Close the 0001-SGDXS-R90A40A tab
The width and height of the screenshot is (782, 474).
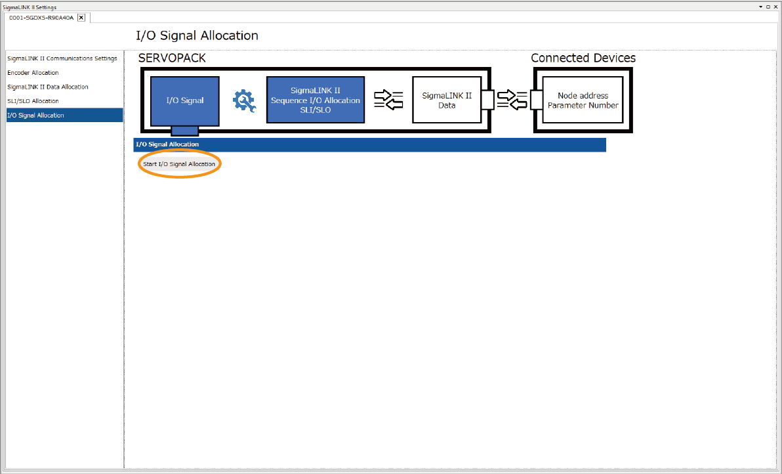(81, 18)
